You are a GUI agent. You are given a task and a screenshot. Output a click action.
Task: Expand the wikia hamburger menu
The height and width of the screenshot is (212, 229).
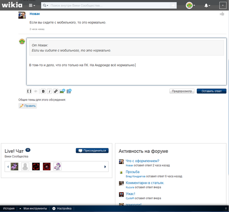32,5
